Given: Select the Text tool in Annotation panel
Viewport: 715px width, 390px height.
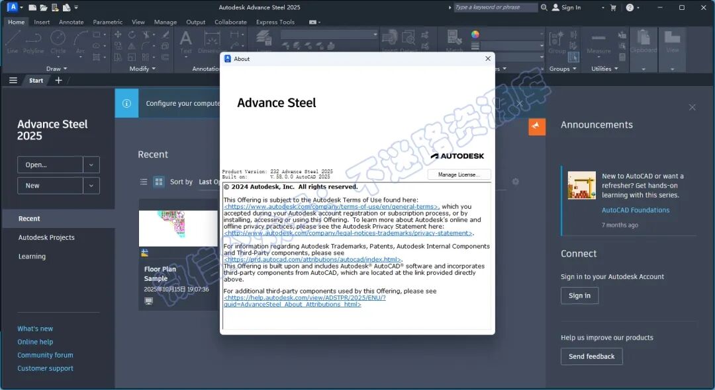Looking at the screenshot, I should 185,42.
